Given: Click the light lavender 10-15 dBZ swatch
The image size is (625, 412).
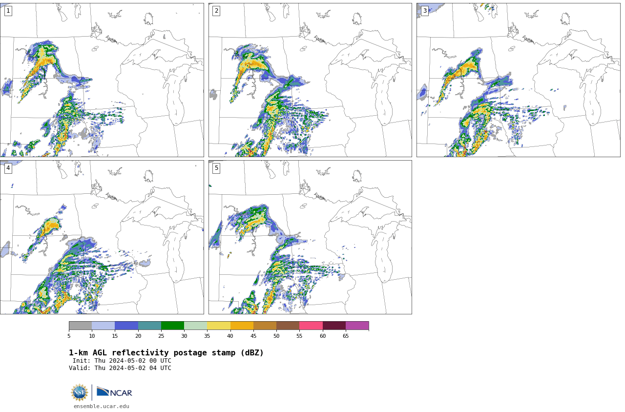Looking at the screenshot, I should (103, 326).
